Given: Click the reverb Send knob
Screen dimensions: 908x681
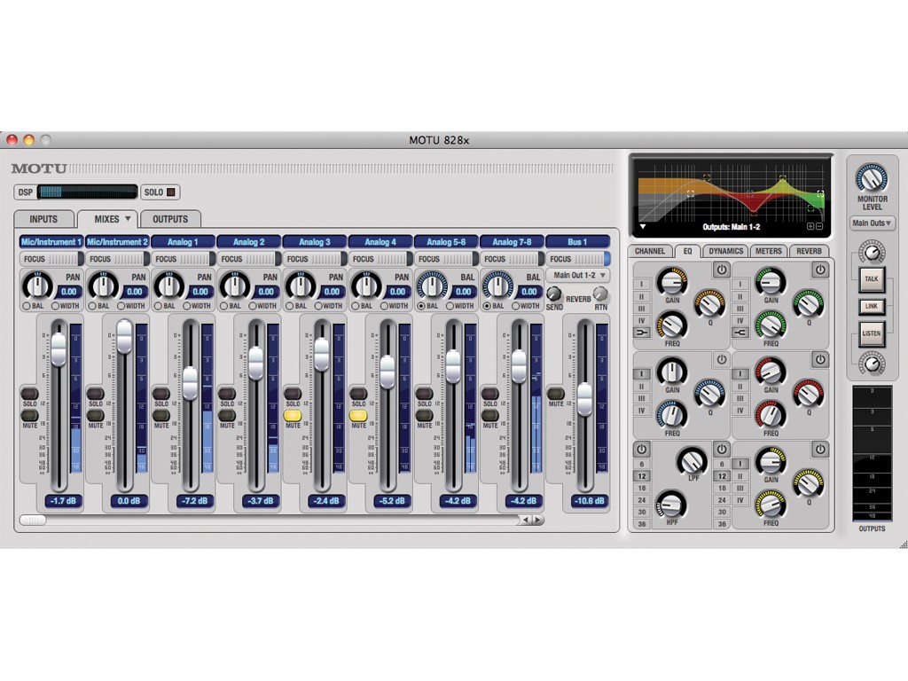Looking at the screenshot, I should point(553,294).
